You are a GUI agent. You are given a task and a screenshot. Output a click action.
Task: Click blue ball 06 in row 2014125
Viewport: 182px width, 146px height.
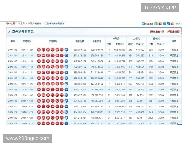(x=66, y=106)
